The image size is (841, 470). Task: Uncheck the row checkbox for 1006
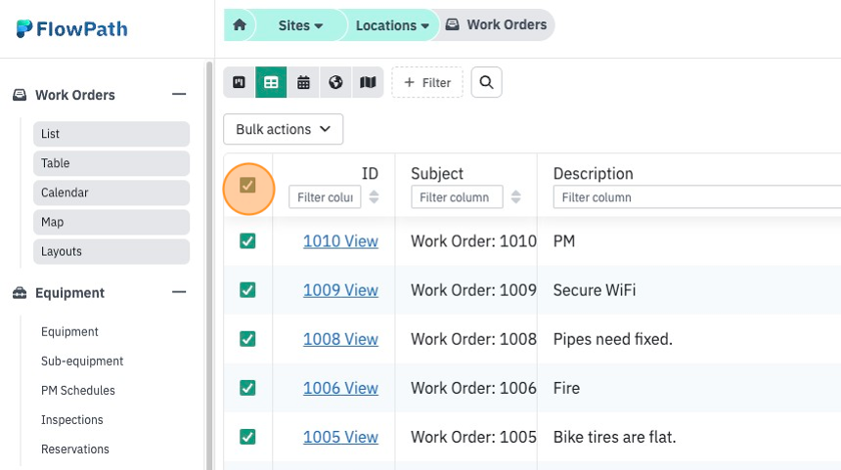pyautogui.click(x=247, y=388)
